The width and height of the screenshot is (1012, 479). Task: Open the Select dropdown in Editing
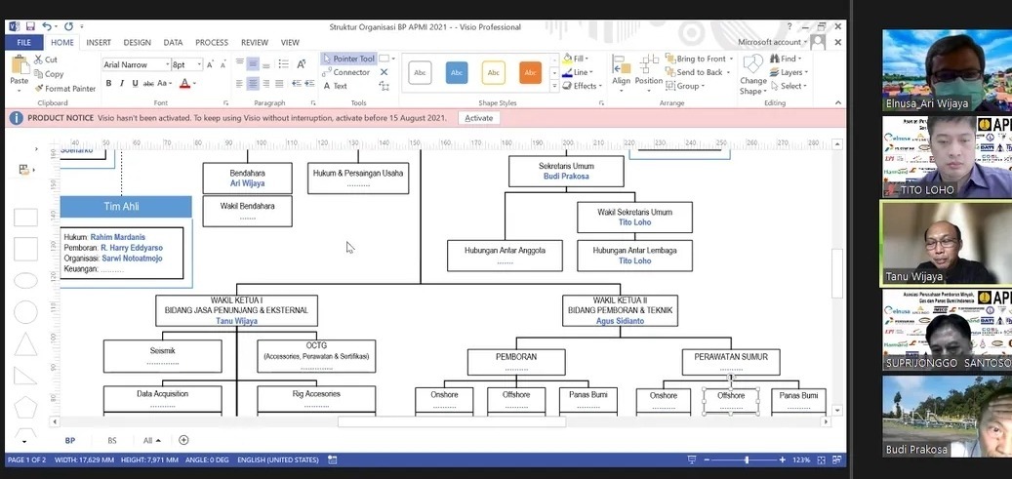pyautogui.click(x=789, y=86)
